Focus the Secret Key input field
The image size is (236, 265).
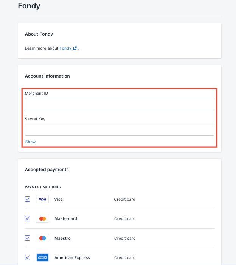pyautogui.click(x=120, y=129)
